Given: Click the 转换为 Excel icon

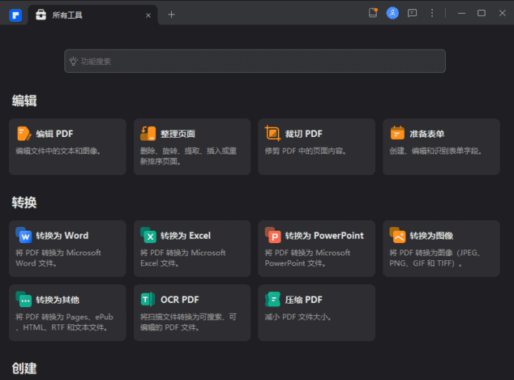Looking at the screenshot, I should [x=148, y=236].
